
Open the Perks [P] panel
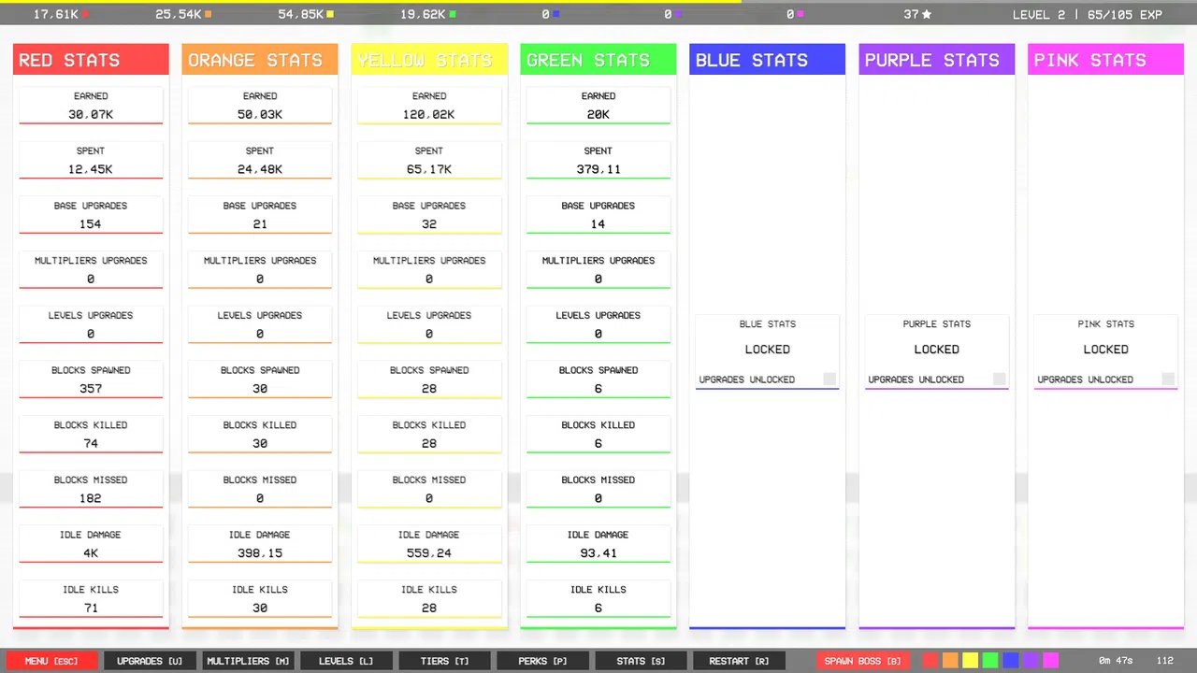542,661
